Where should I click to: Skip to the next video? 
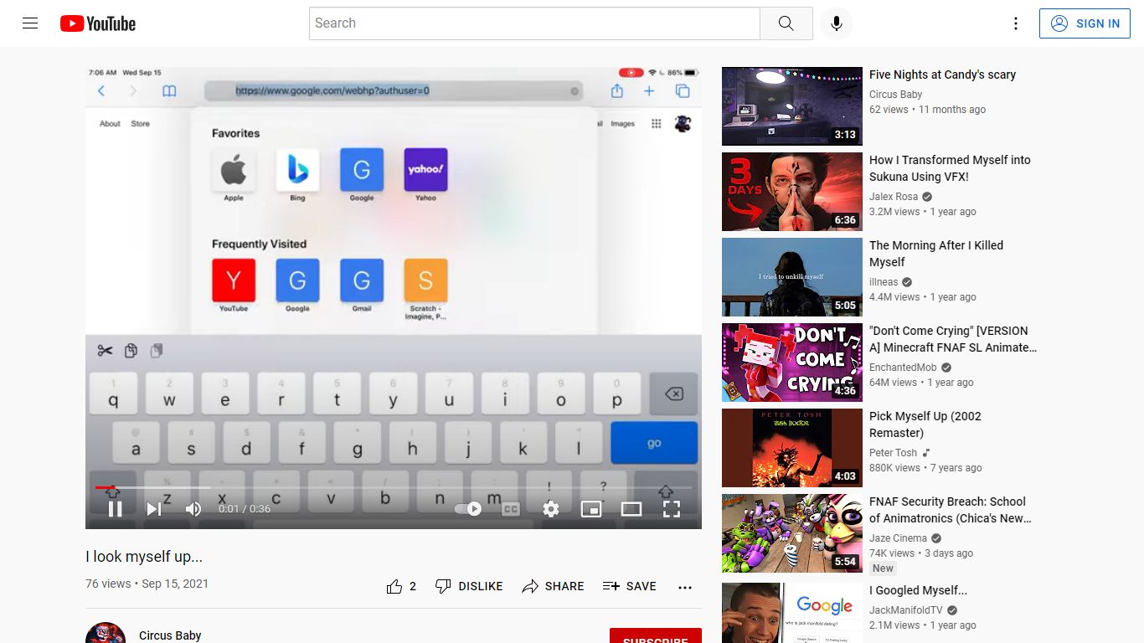[154, 508]
